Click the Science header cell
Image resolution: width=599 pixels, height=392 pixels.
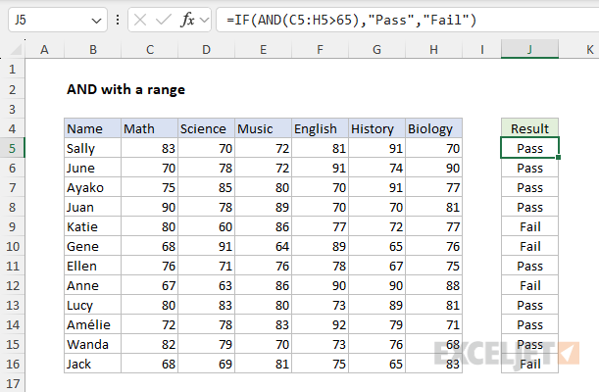tap(206, 128)
